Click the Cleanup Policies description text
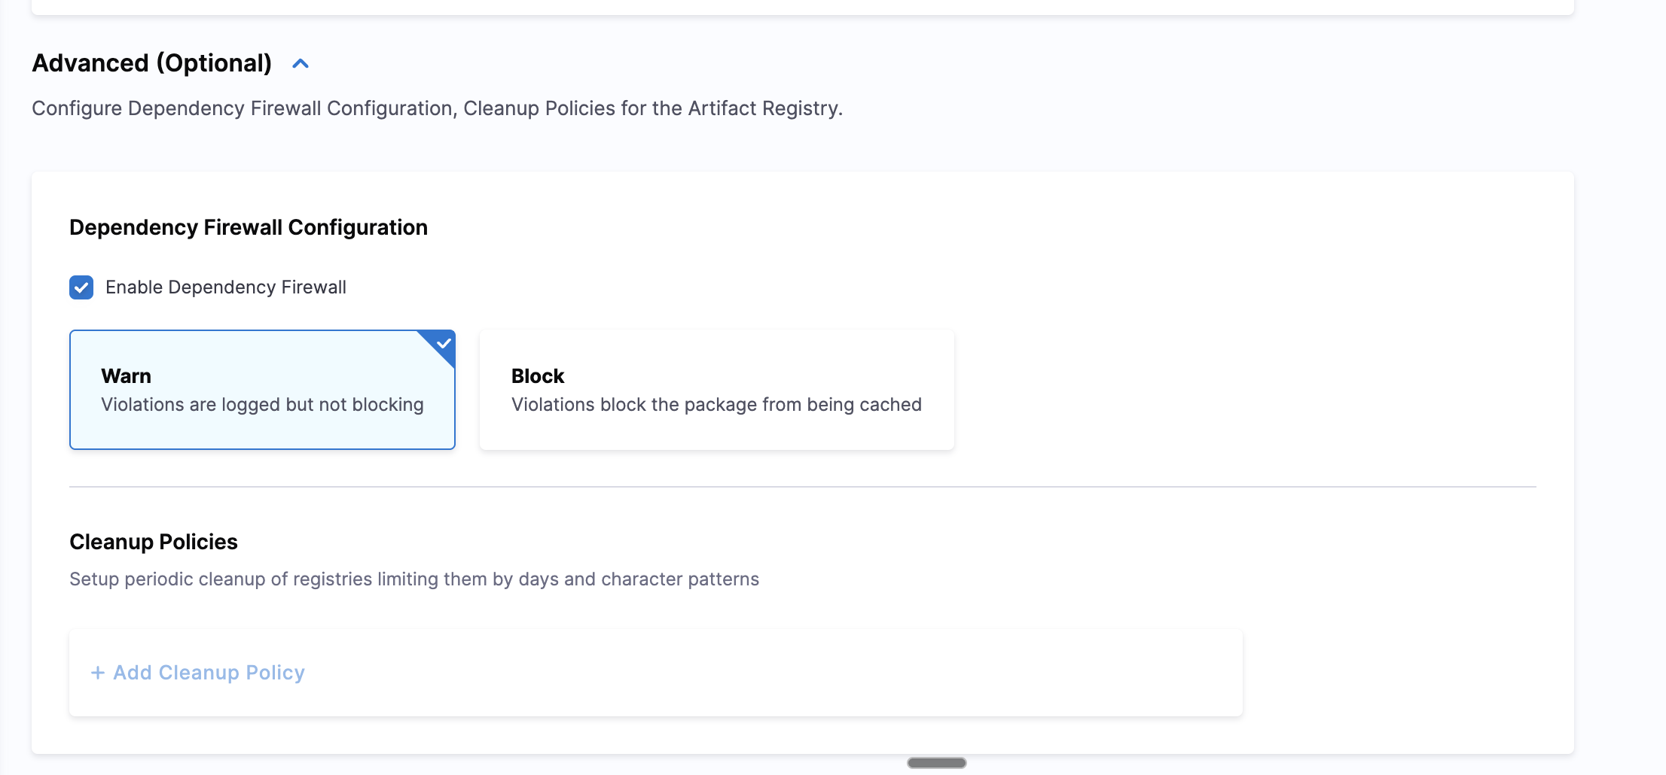Screen dimensions: 1666x775 coord(413,579)
